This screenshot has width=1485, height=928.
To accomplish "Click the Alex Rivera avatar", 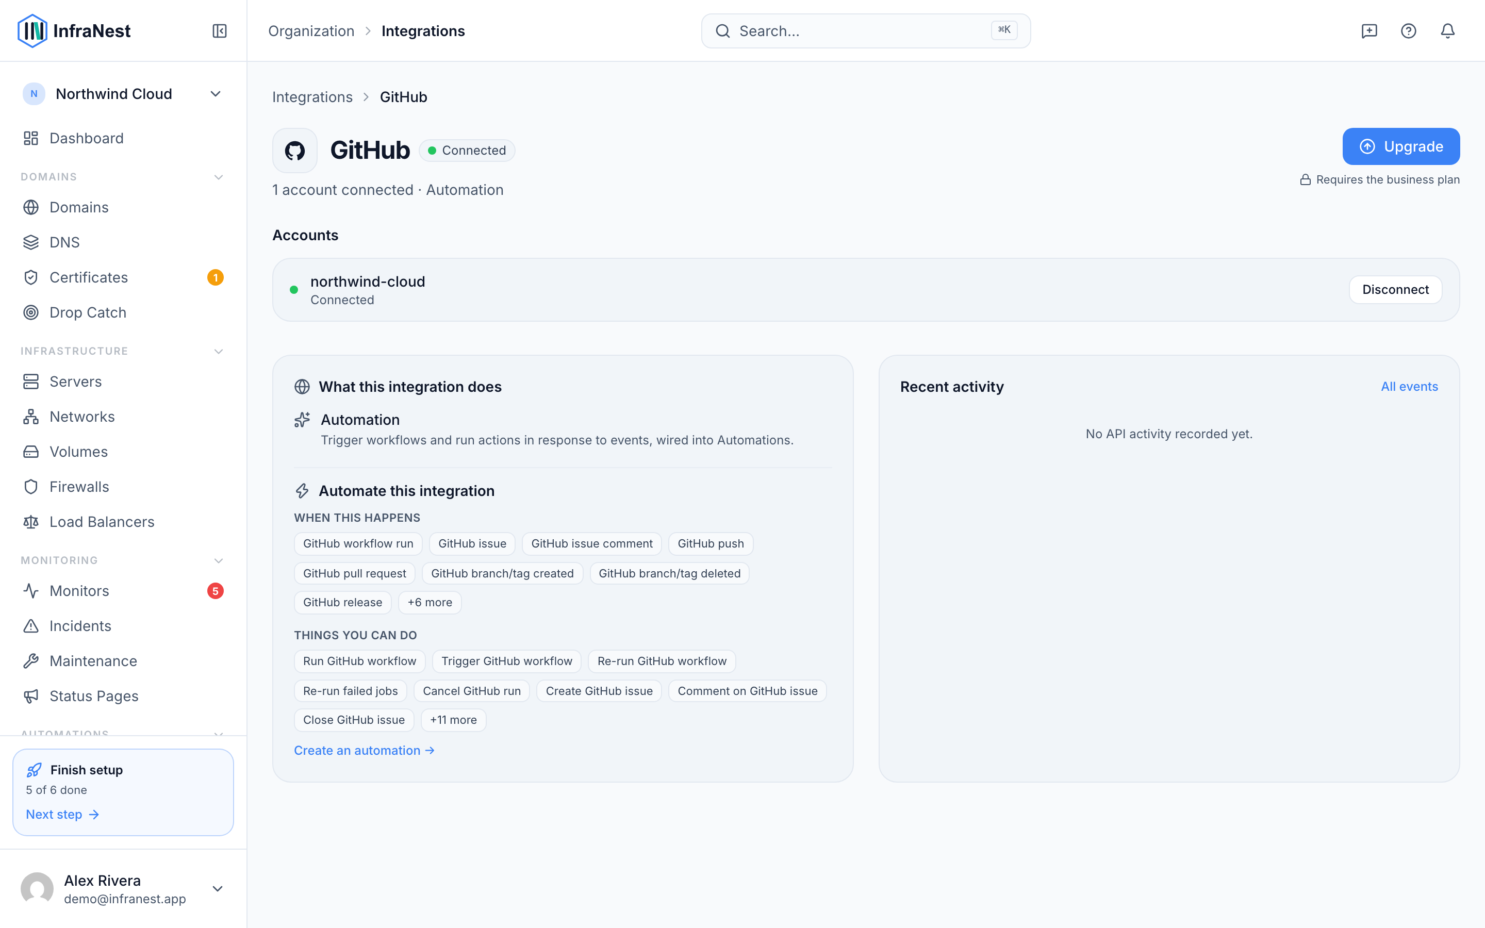I will (37, 889).
